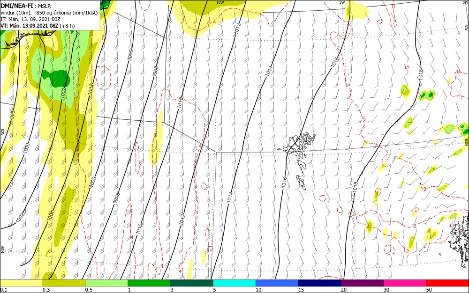Pick the blue 10 mm legend swatch

point(277,284)
